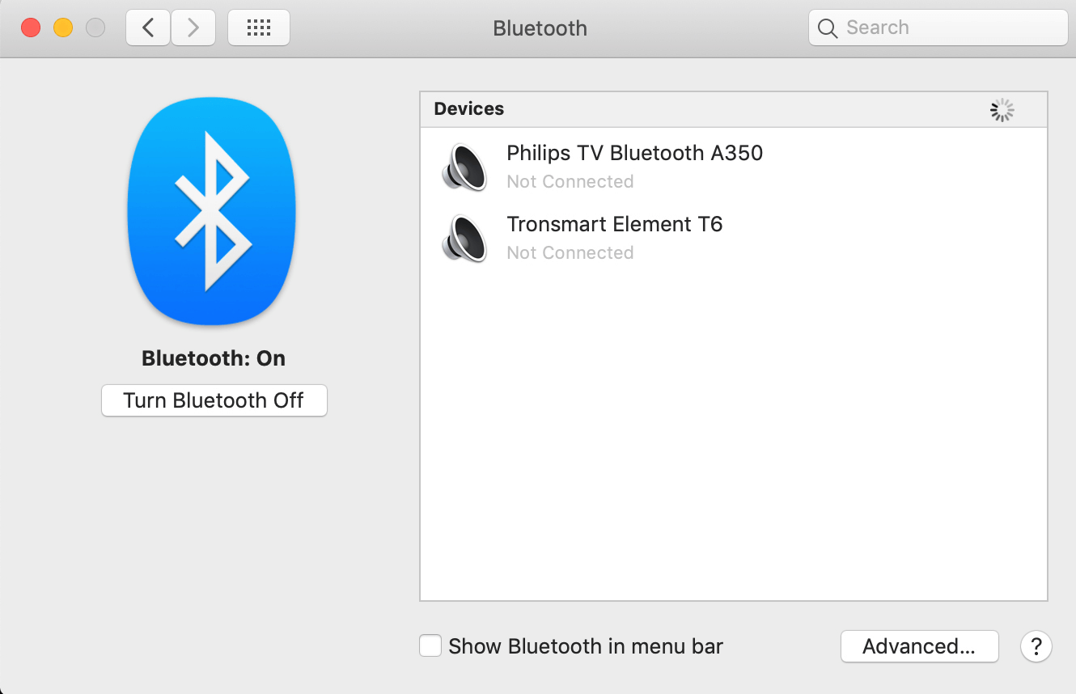The height and width of the screenshot is (694, 1076).
Task: Click the Tronsmart Element T6 speaker icon
Action: coord(464,238)
